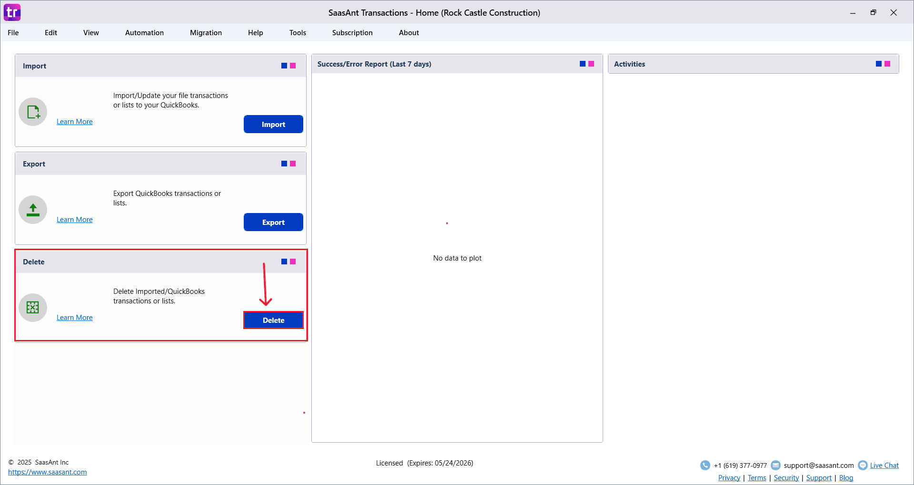
Task: Click the email envelope icon in the footer
Action: click(775, 465)
